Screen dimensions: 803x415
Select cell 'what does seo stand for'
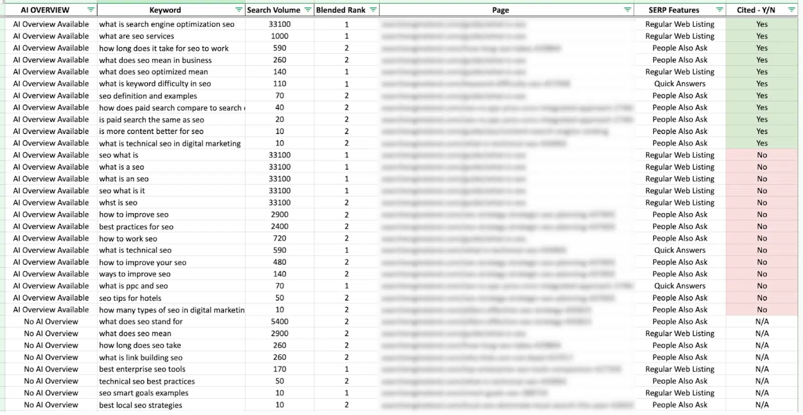[171, 322]
